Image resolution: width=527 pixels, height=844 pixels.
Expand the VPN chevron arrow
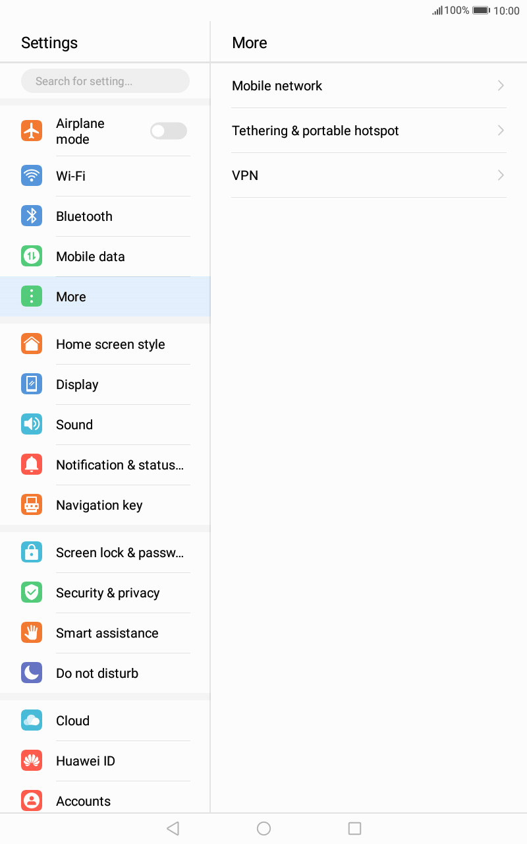tap(501, 175)
